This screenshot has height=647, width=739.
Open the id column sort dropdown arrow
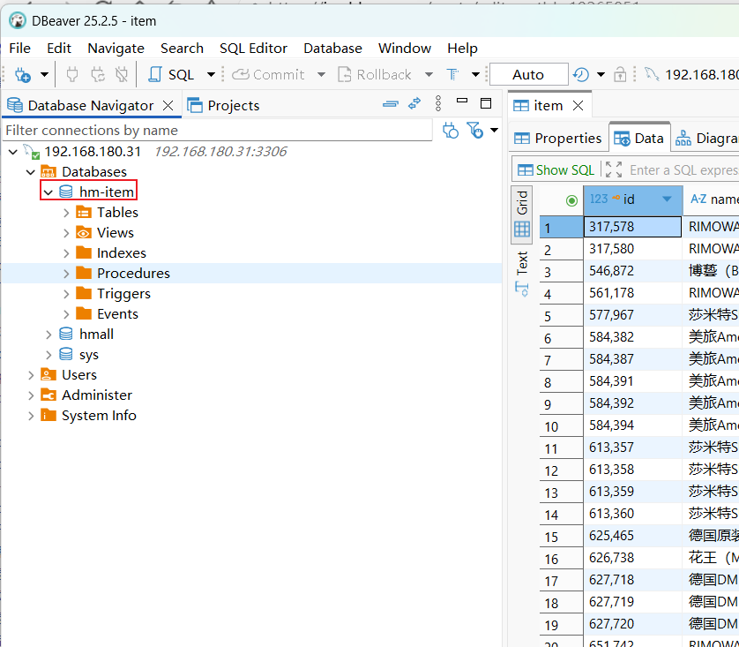pos(667,199)
